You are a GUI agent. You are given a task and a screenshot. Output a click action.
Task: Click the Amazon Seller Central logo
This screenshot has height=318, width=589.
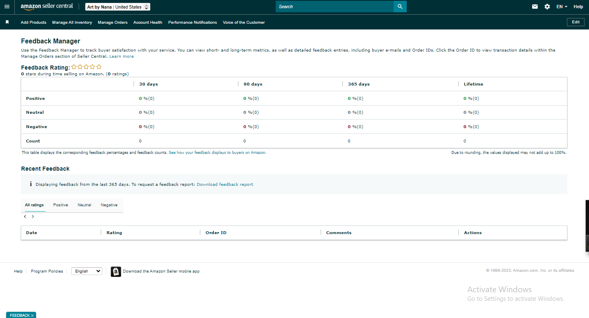click(47, 7)
